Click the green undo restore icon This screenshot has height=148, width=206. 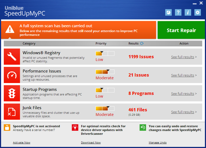[143, 128]
